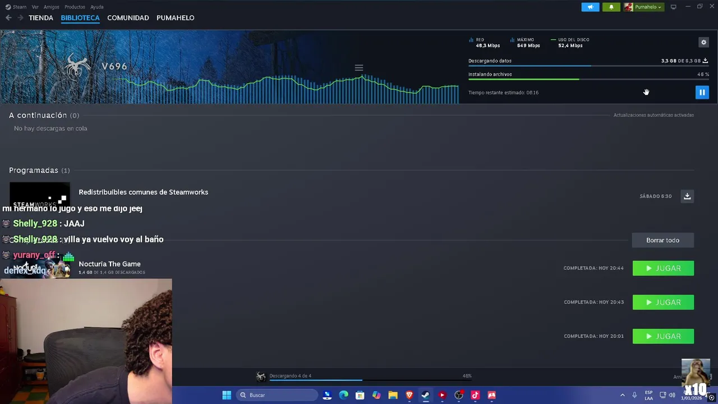The image size is (718, 404).
Task: Open the Ayuda menu
Action: click(97, 7)
